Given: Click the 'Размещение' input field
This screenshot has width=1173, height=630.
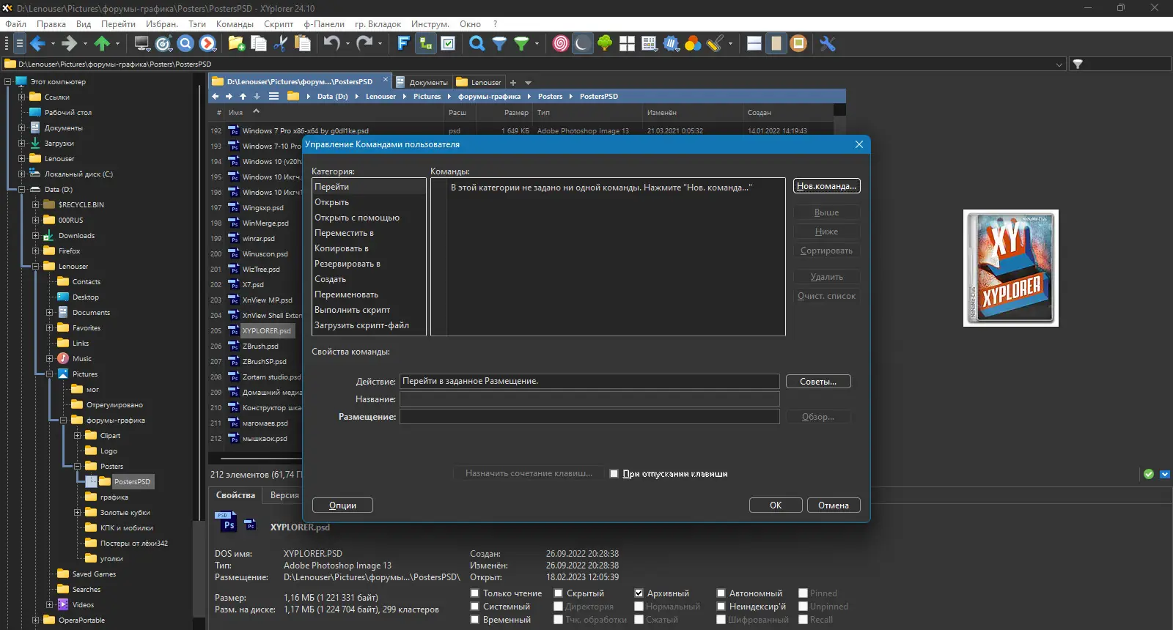Looking at the screenshot, I should click(x=589, y=417).
